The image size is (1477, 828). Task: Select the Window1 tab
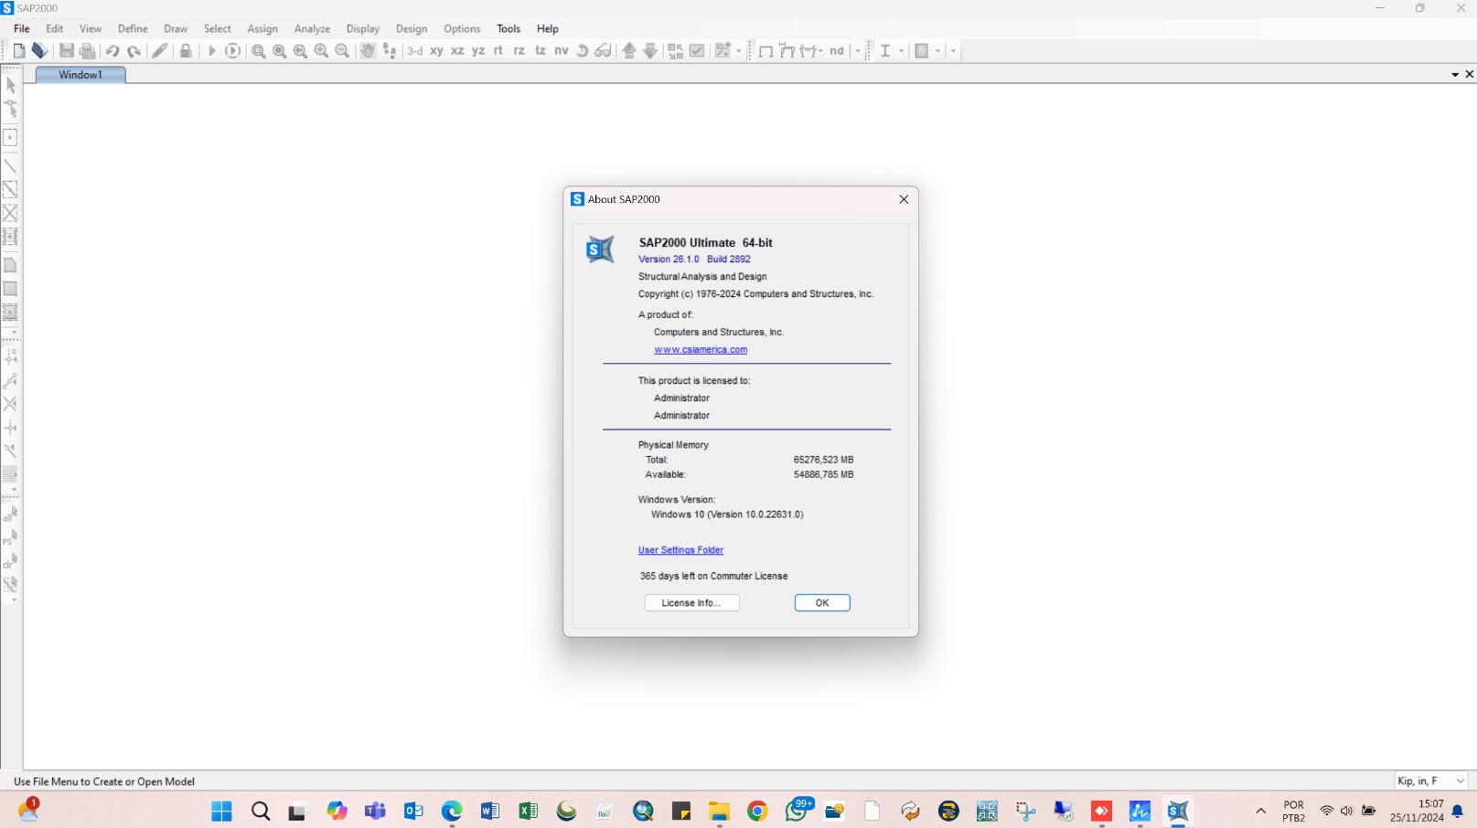80,75
